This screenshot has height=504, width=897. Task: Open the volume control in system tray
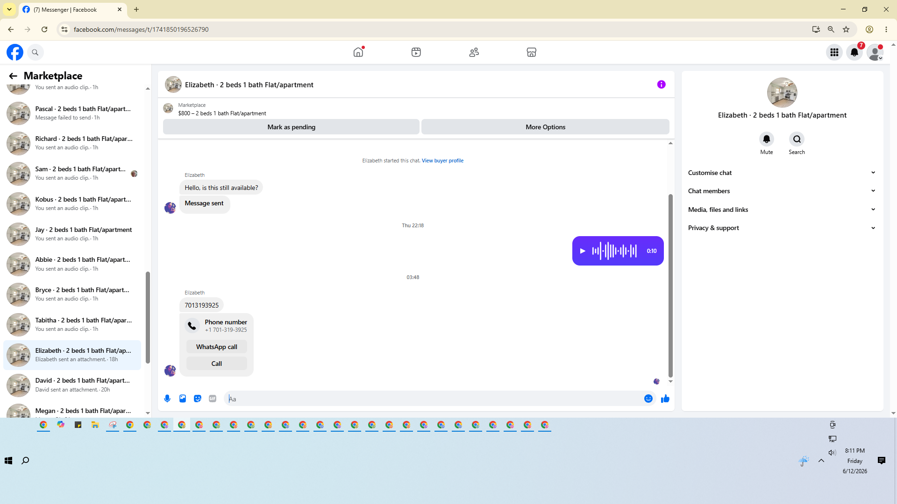832,453
